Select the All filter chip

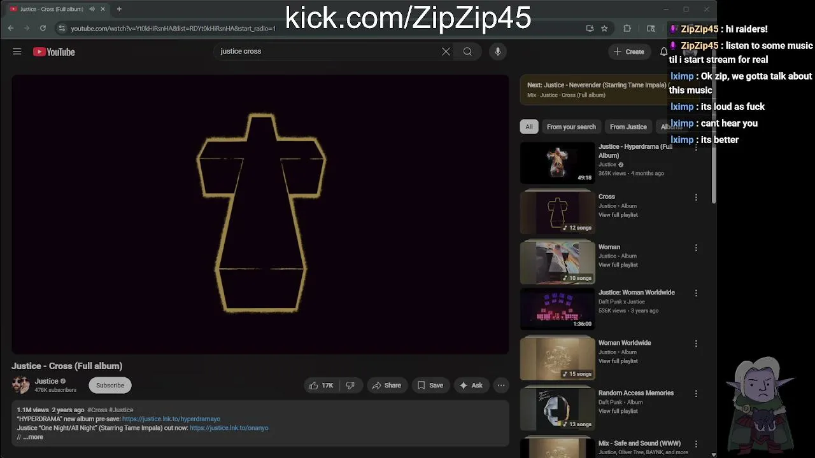[528, 127]
